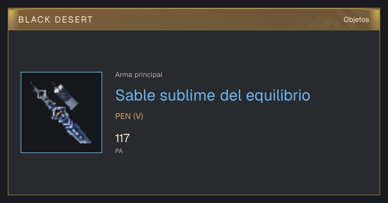Screen dimensions: 388x203
Task: Open the Objetos section label
Action: 356,20
